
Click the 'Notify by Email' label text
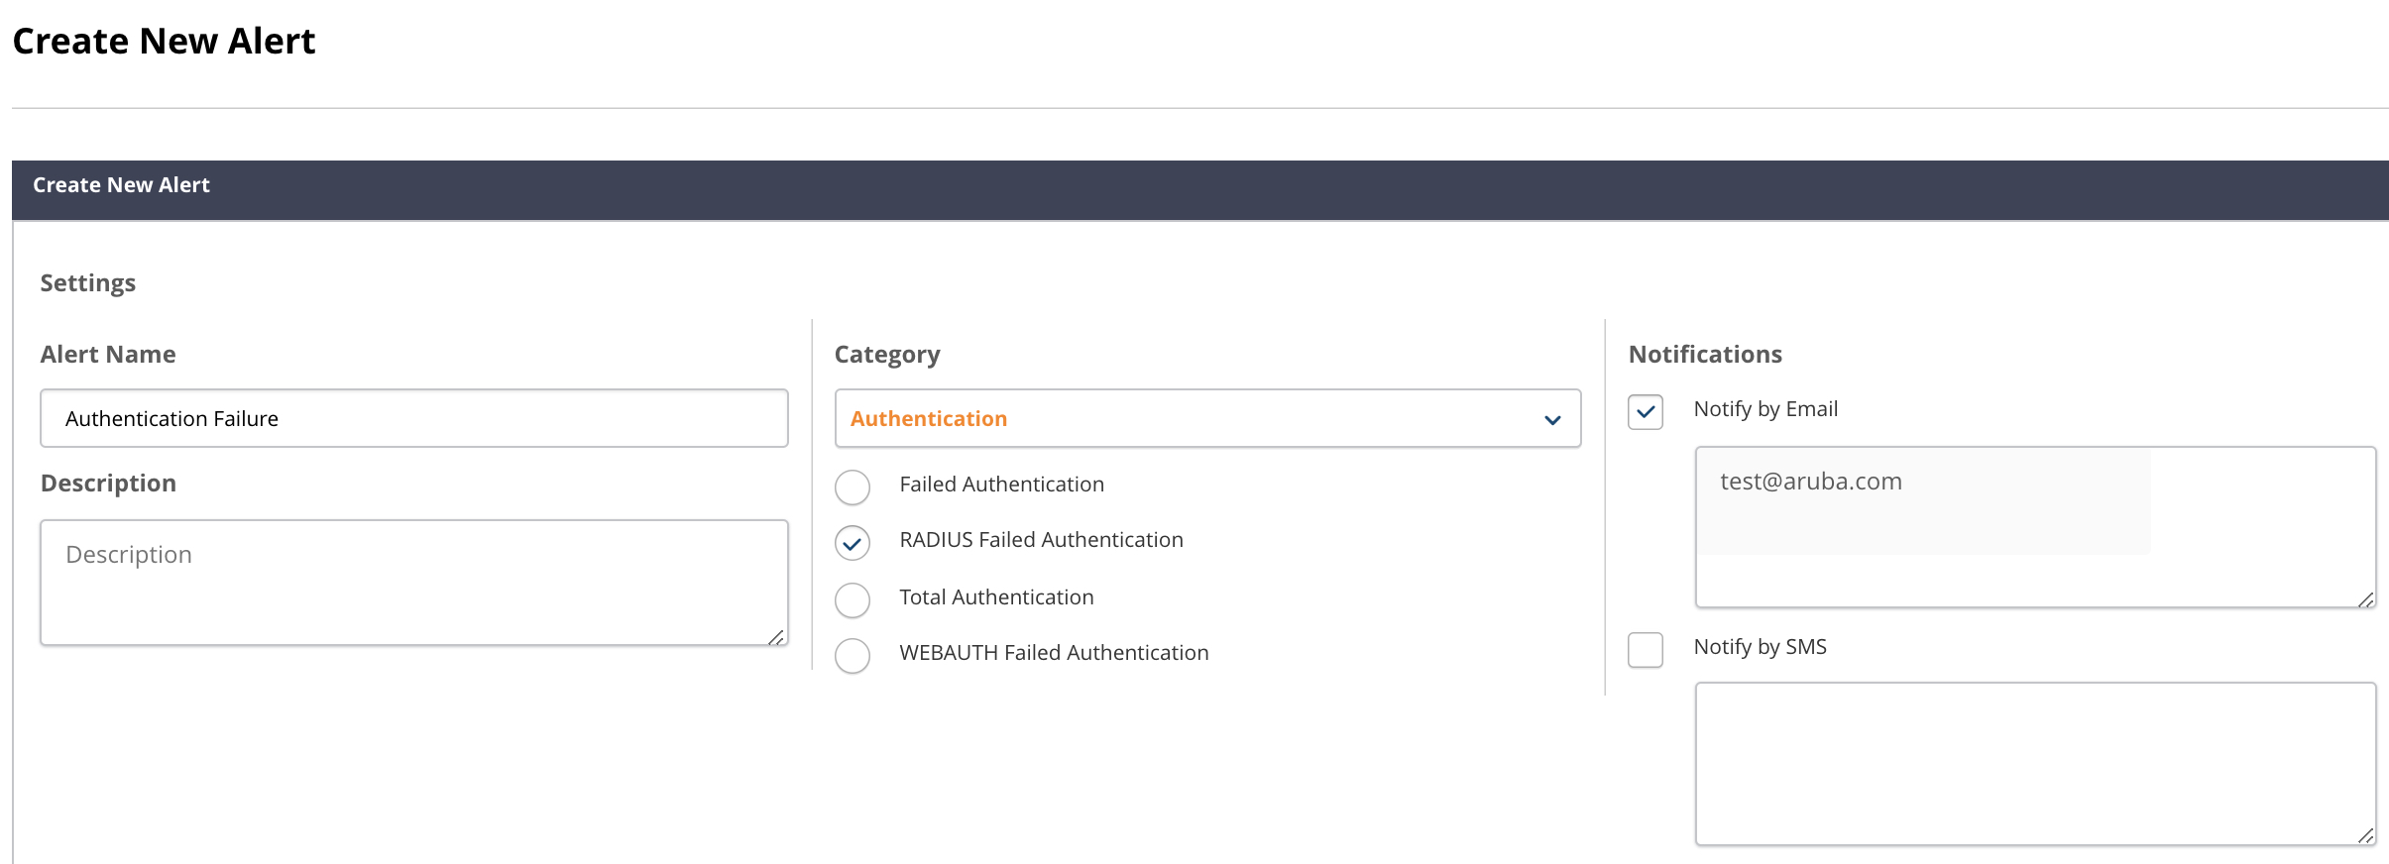(1765, 409)
